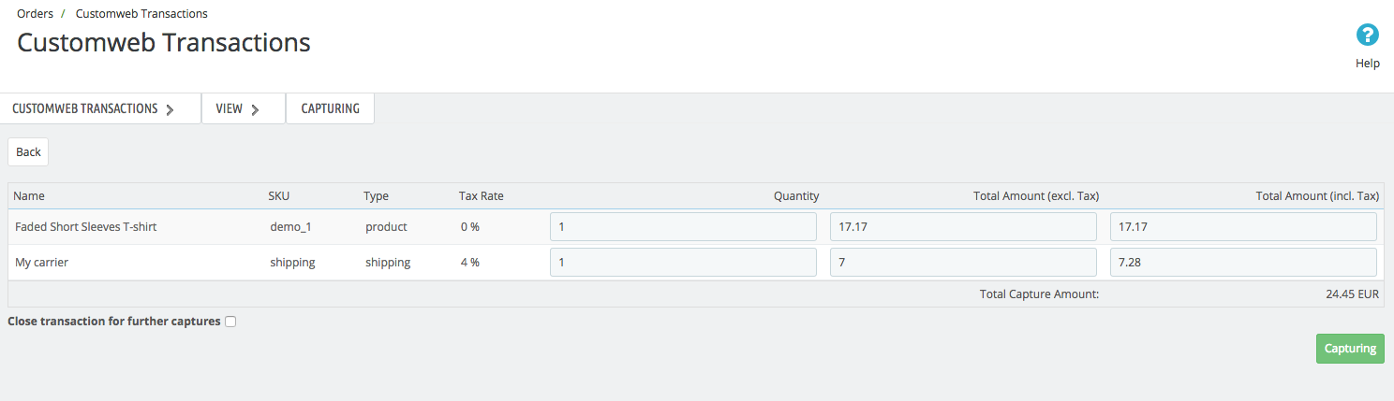Open the Customweb Transactions tab
This screenshot has height=401, width=1394.
pos(84,108)
